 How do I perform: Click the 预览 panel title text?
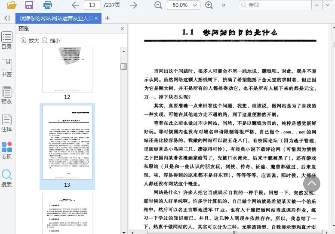[x=24, y=29]
